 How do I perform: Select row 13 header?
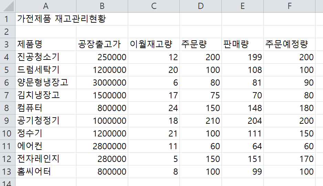click(8, 172)
